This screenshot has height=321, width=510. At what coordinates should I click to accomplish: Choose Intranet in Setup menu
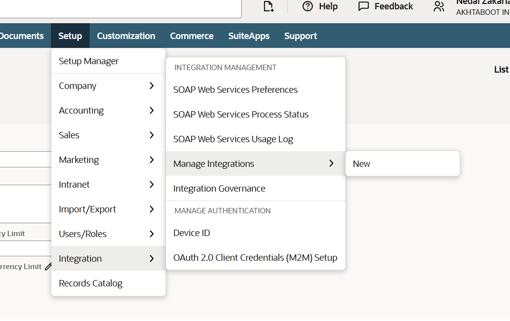[x=108, y=185]
